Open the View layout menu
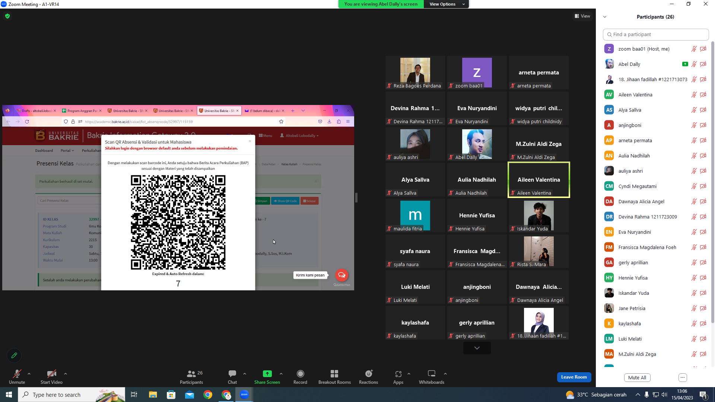The height and width of the screenshot is (402, 715). 582,16
